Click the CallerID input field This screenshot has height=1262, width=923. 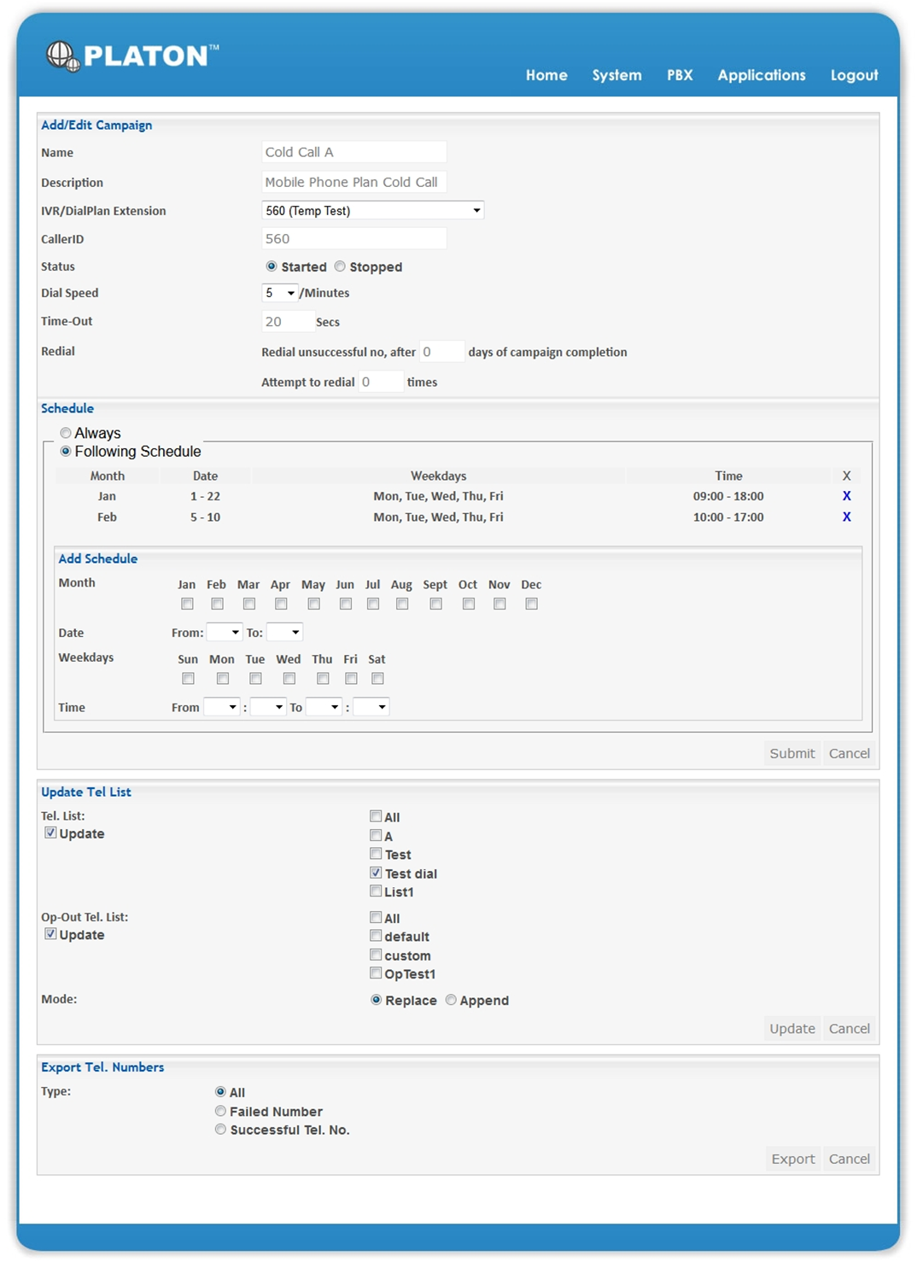tap(353, 239)
